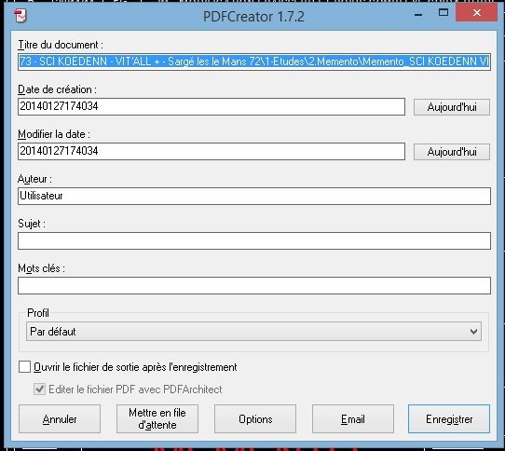
Task: Set modified date with Aujourd'hui button
Action: coord(452,152)
